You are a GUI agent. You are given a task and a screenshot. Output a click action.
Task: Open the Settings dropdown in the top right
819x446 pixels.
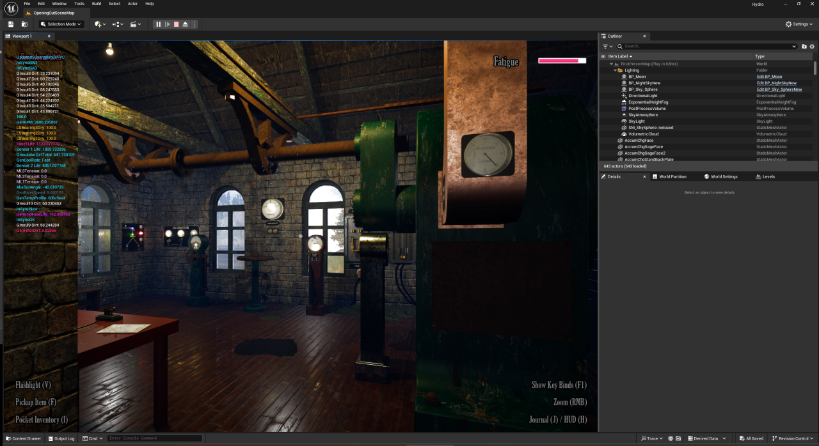(800, 24)
